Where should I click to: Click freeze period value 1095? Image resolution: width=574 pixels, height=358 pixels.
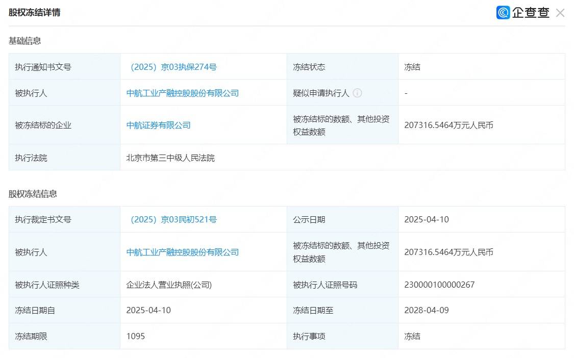point(135,337)
